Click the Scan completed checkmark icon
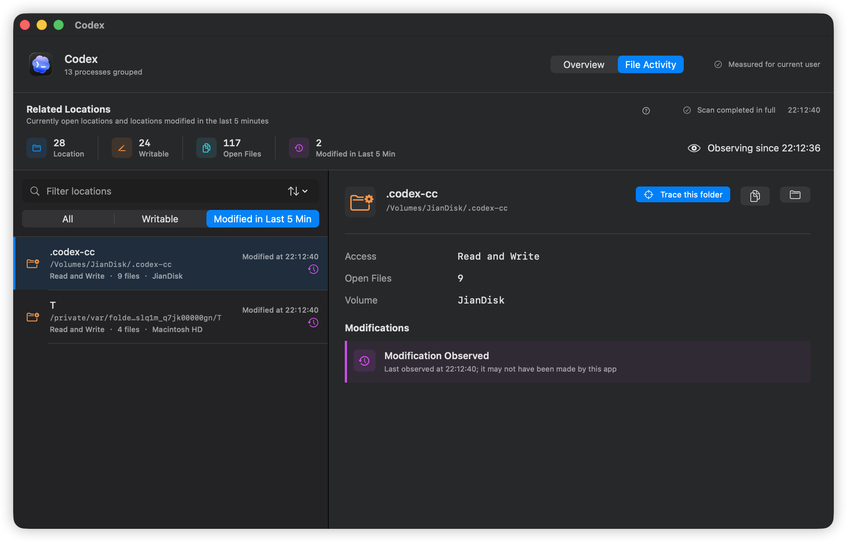The width and height of the screenshot is (847, 542). click(687, 110)
